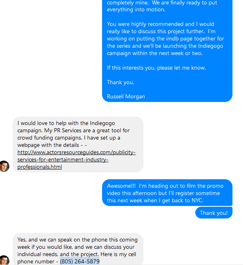Open the actorsresourceguides.com publicity link

tap(76, 159)
